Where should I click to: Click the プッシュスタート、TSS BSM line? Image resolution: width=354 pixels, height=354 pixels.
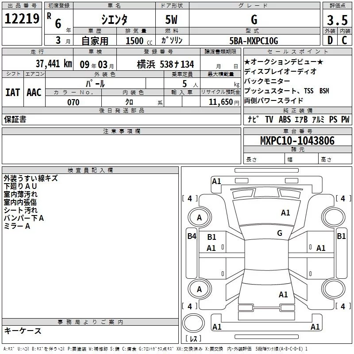pos(287,91)
